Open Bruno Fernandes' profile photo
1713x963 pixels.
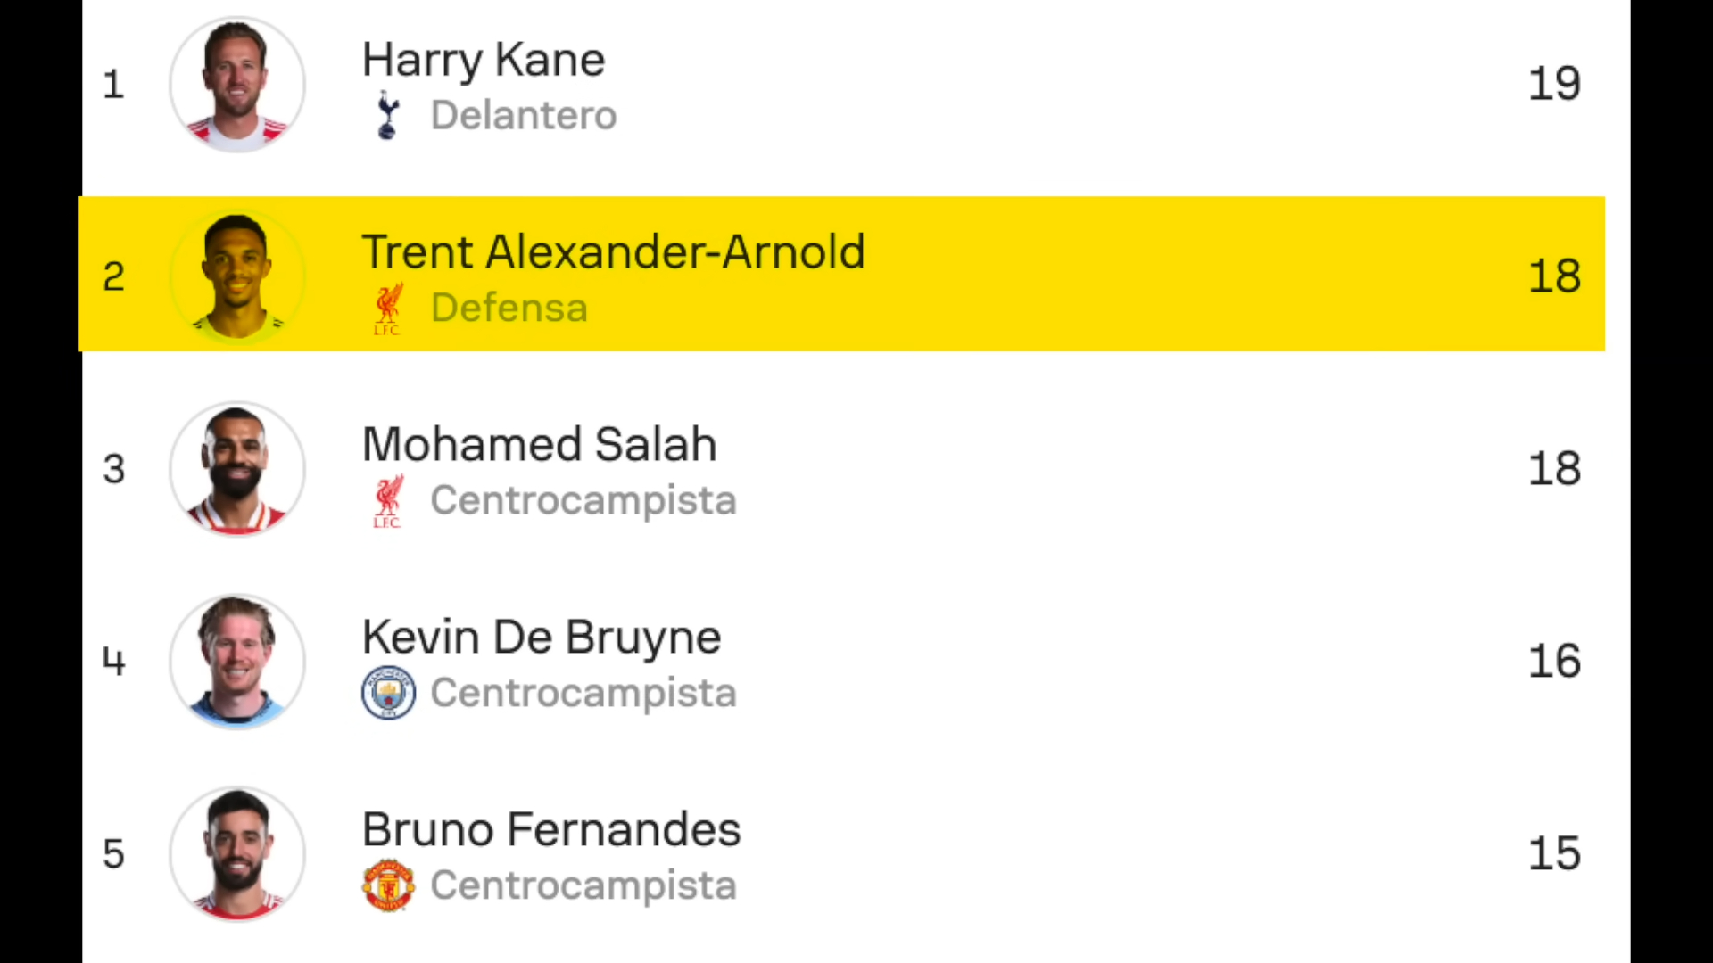point(237,854)
